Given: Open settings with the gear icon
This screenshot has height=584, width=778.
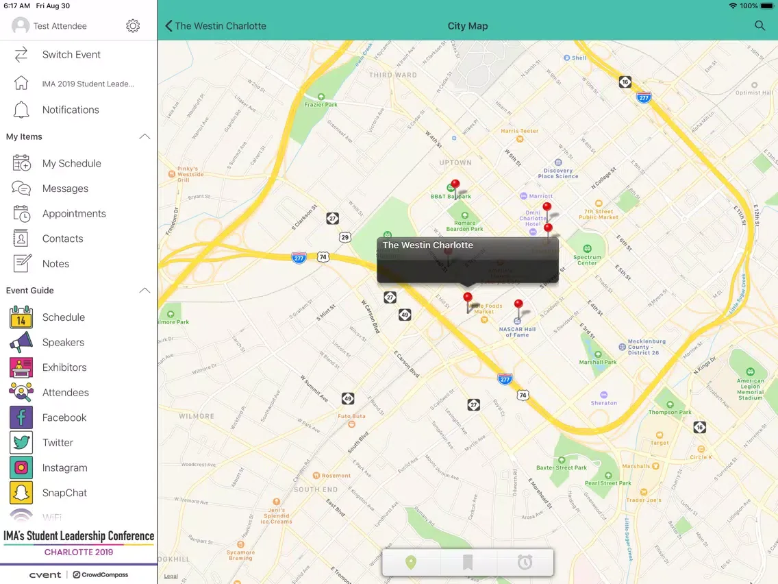Looking at the screenshot, I should [x=132, y=26].
